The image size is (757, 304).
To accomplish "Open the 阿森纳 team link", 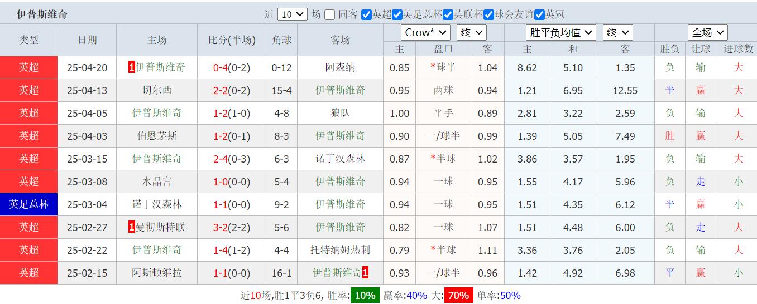I will pyautogui.click(x=340, y=67).
